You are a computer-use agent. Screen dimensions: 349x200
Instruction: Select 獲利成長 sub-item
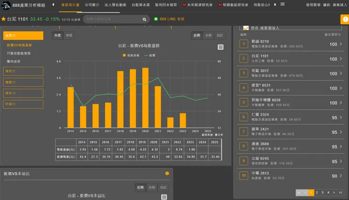[x=14, y=62]
